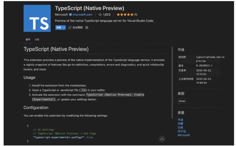
Task: Open the 市场 marketplace resource link
Action: pos(180,120)
